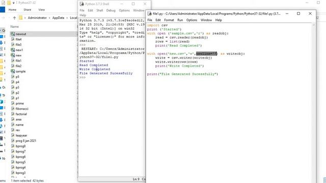Select the bprog6 file name
Image resolution: width=326 pixels, height=183 pixels.
pyautogui.click(x=20, y=157)
